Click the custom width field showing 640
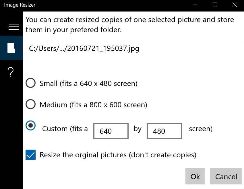This screenshot has width=244, height=189. click(x=111, y=131)
